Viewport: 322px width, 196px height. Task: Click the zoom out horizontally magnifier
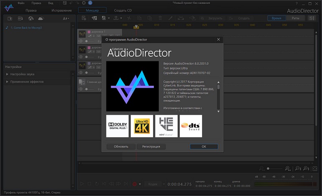262,168
